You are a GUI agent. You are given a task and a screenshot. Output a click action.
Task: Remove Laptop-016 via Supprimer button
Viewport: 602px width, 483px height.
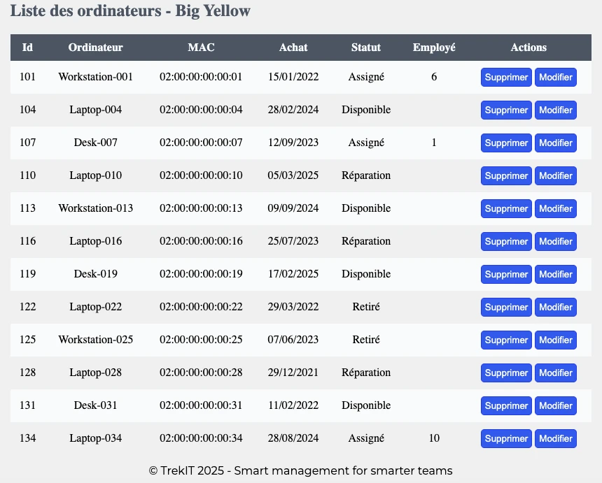506,242
